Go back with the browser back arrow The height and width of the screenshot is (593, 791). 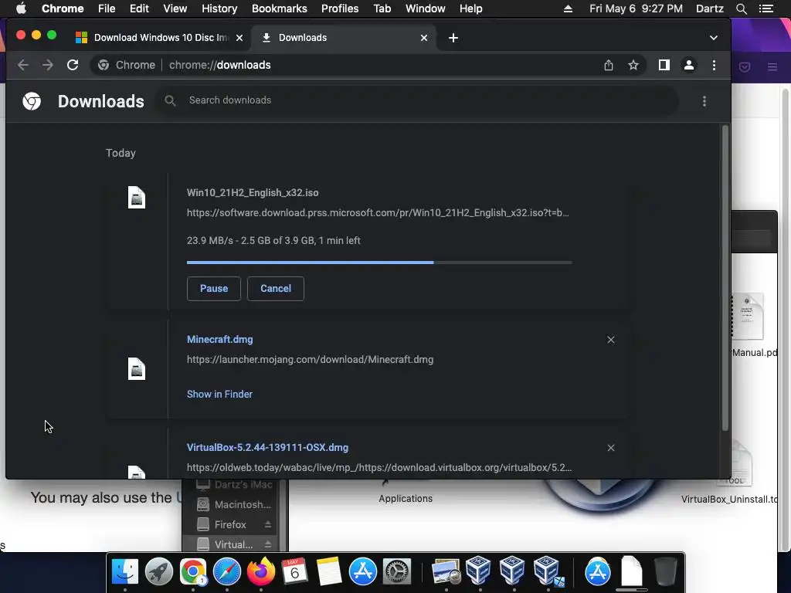point(23,65)
